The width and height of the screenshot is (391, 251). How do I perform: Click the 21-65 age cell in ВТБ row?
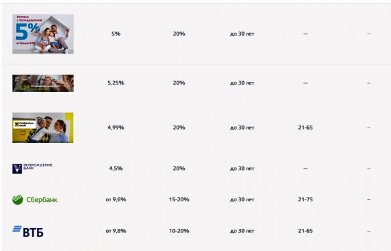(x=305, y=231)
